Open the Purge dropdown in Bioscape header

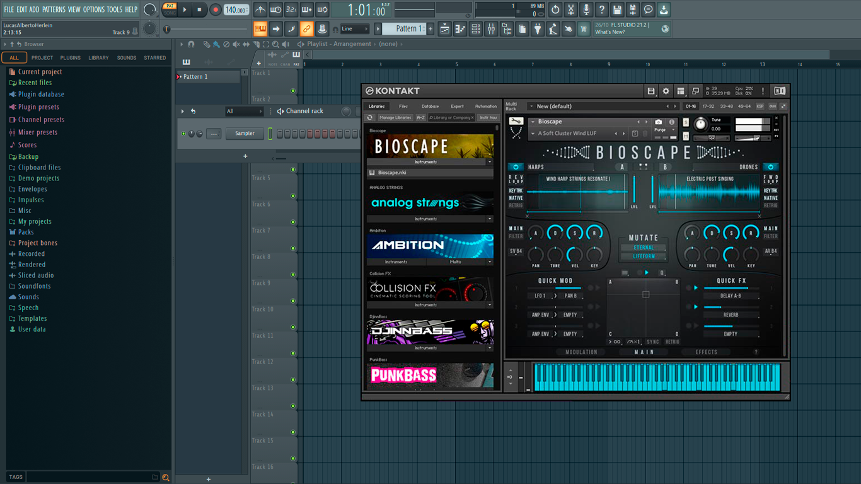point(664,130)
